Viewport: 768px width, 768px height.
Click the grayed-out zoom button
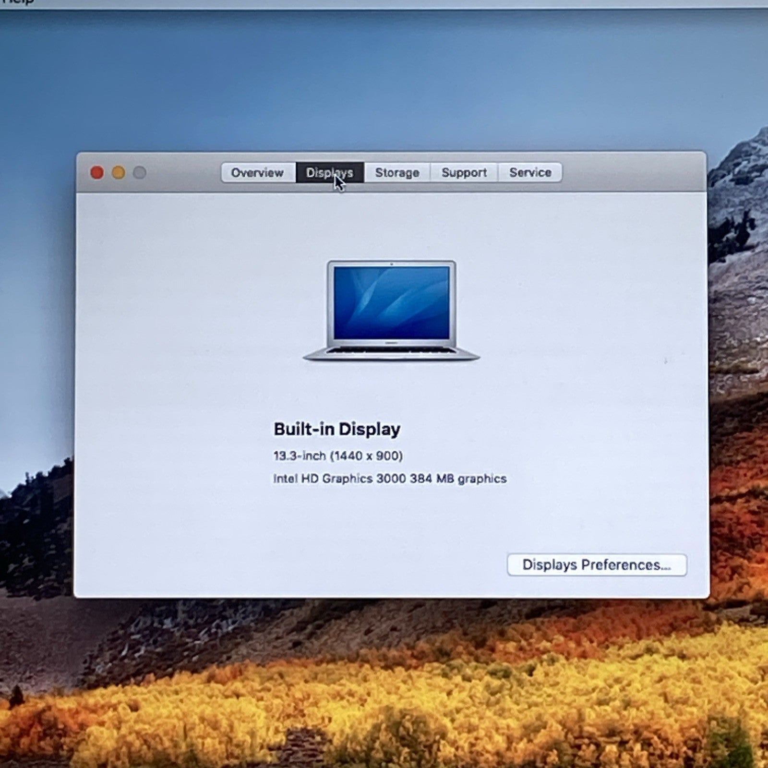point(140,172)
